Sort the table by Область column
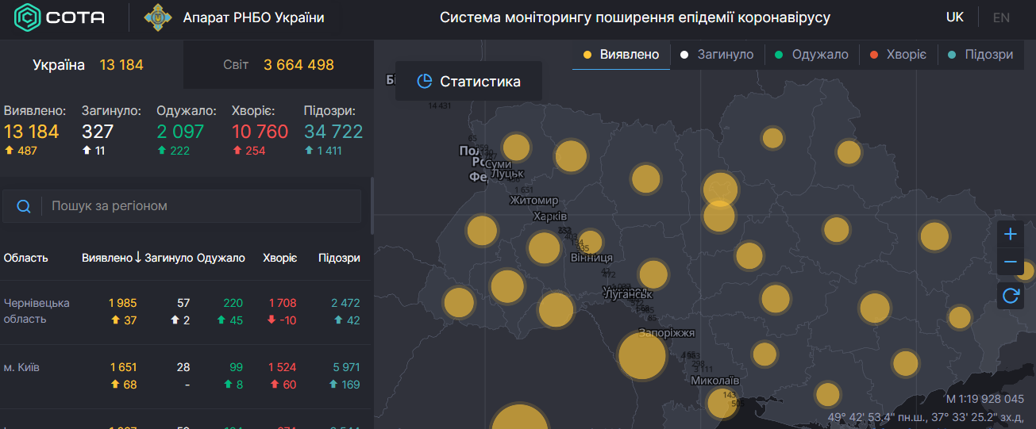 [26, 258]
